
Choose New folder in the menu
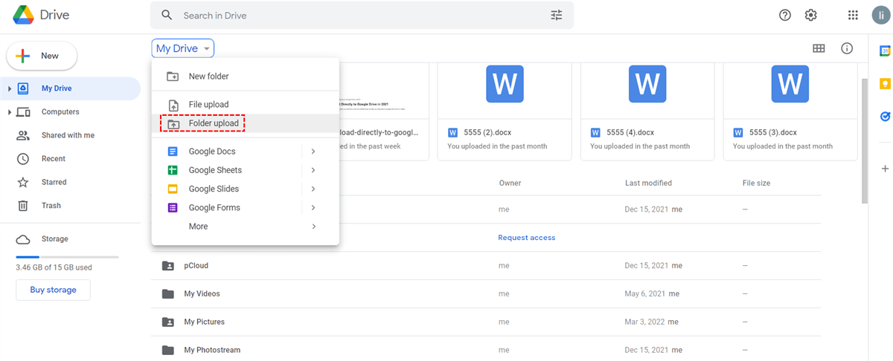208,77
